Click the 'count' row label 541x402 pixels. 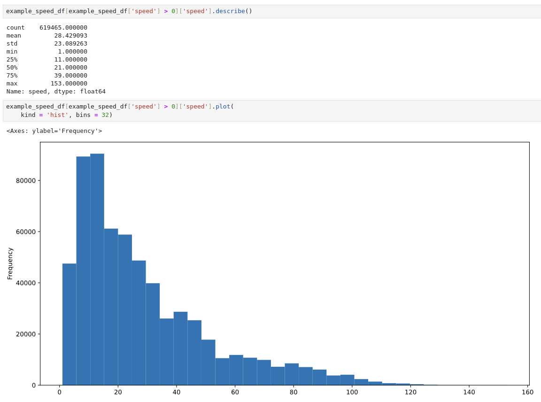[x=15, y=28]
